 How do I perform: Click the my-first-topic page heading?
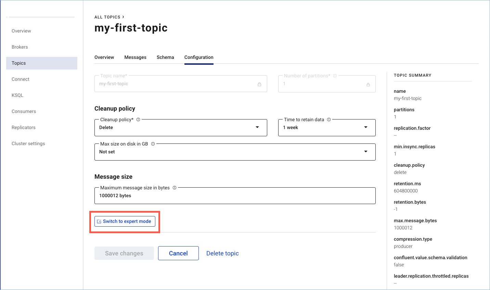click(131, 28)
